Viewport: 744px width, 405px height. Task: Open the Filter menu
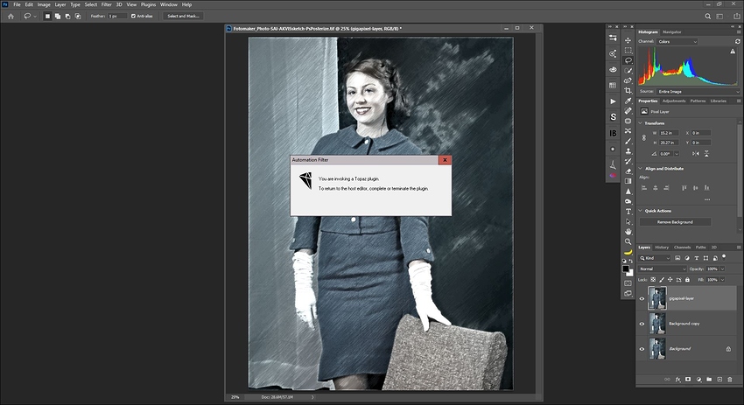pos(106,4)
